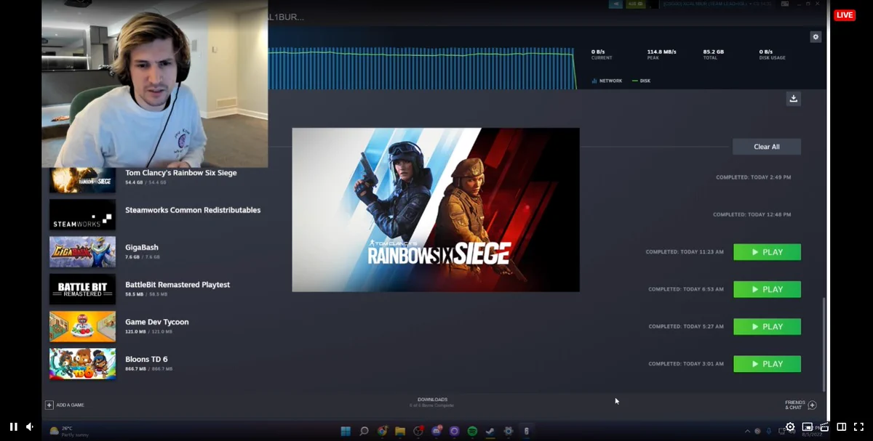Click the Clear All button
This screenshot has height=441, width=873.
(767, 147)
